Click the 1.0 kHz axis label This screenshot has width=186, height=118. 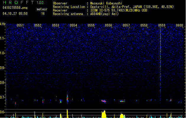point(3,53)
